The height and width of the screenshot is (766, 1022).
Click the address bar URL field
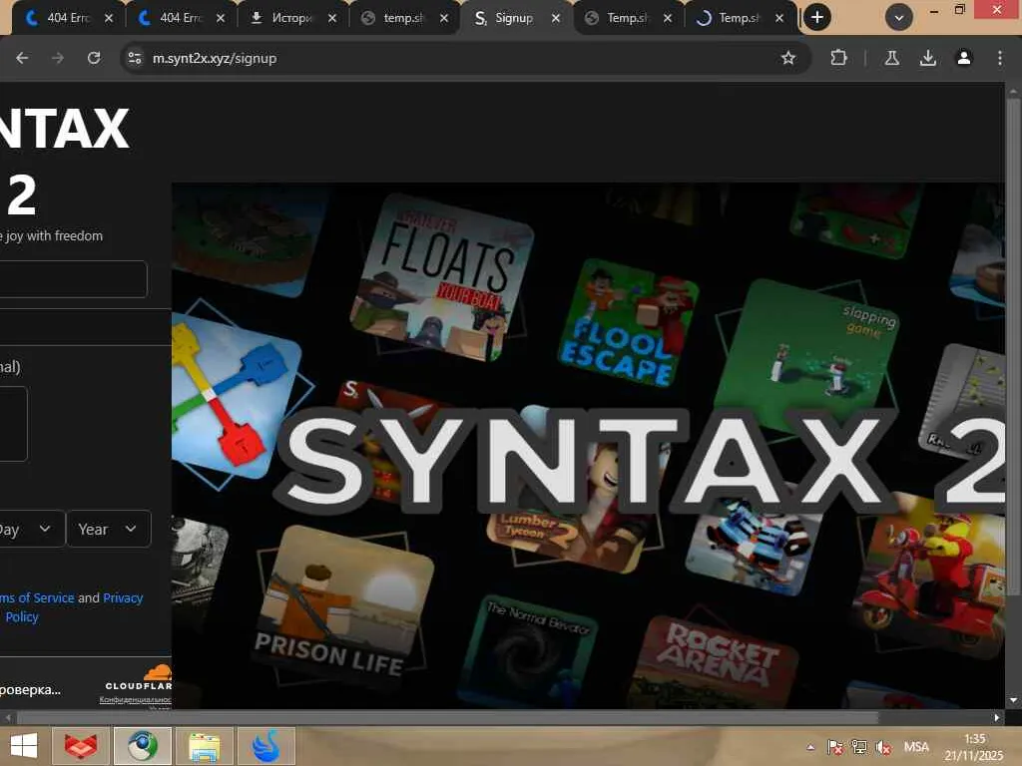(x=449, y=58)
